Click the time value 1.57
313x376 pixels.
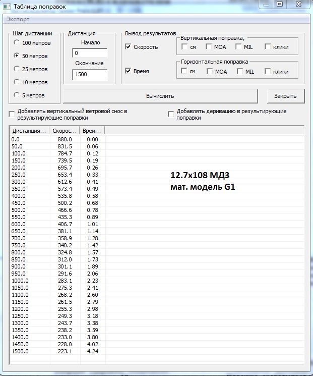pos(92,252)
